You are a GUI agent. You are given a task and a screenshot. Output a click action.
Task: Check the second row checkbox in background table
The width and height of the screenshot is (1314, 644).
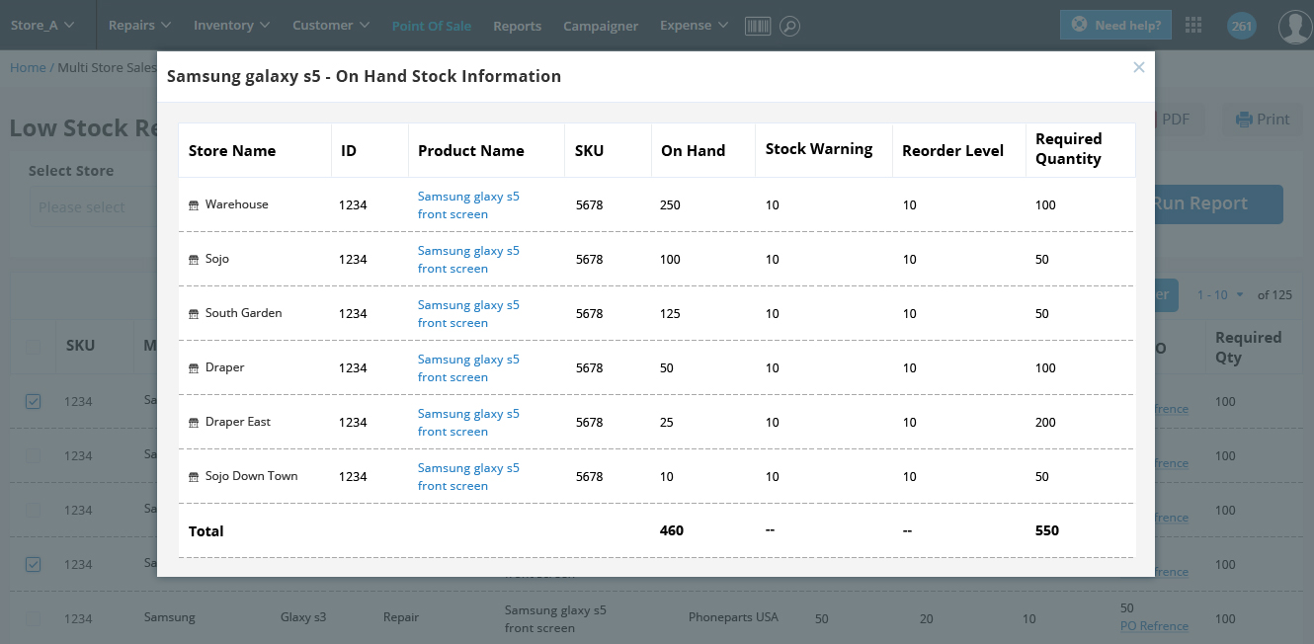tap(34, 455)
